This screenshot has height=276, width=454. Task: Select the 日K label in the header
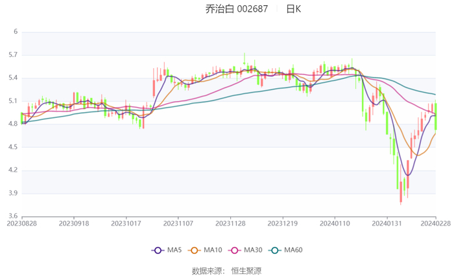coord(294,9)
